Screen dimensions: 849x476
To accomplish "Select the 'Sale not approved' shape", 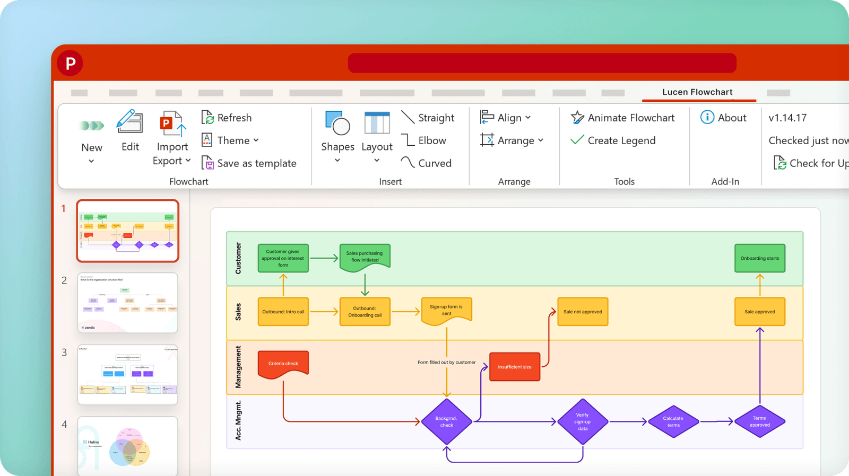I will 583,312.
